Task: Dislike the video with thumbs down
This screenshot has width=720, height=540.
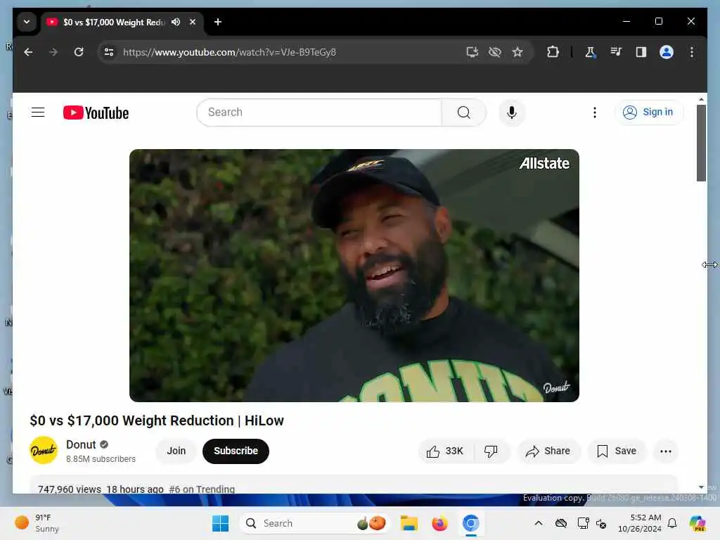Action: (491, 451)
